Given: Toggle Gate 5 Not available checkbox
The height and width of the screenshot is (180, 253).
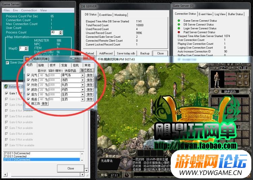Looking at the screenshot, I should [6, 116].
